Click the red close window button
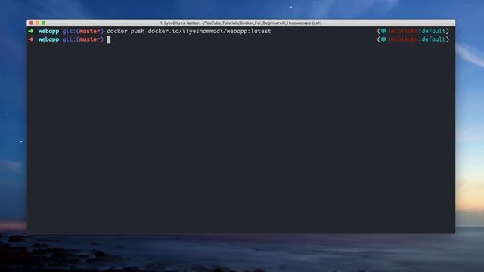 coord(31,23)
